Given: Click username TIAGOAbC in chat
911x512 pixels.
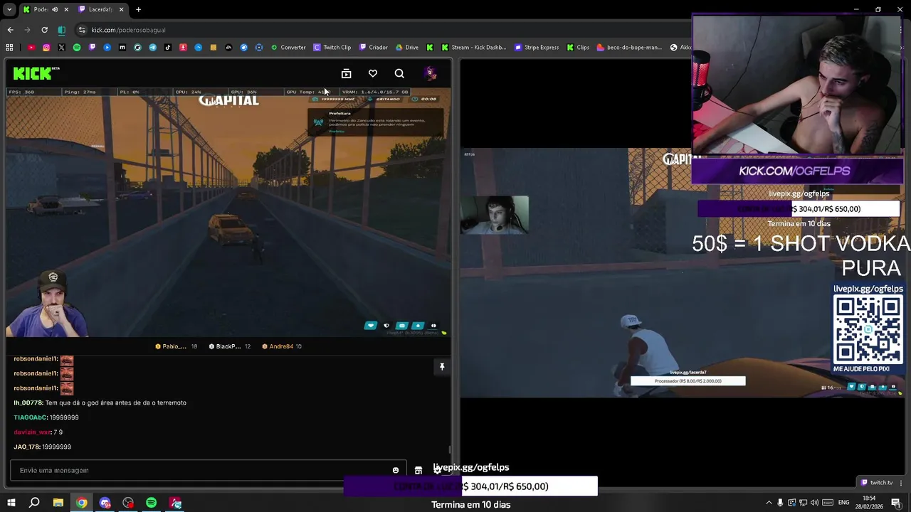Looking at the screenshot, I should (31, 417).
